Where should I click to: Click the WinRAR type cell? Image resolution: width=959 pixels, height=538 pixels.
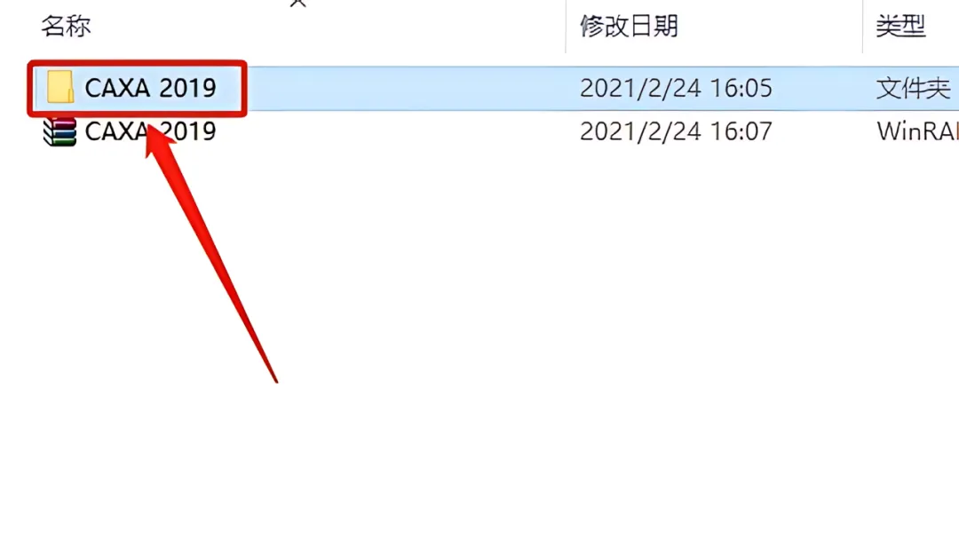coord(917,131)
